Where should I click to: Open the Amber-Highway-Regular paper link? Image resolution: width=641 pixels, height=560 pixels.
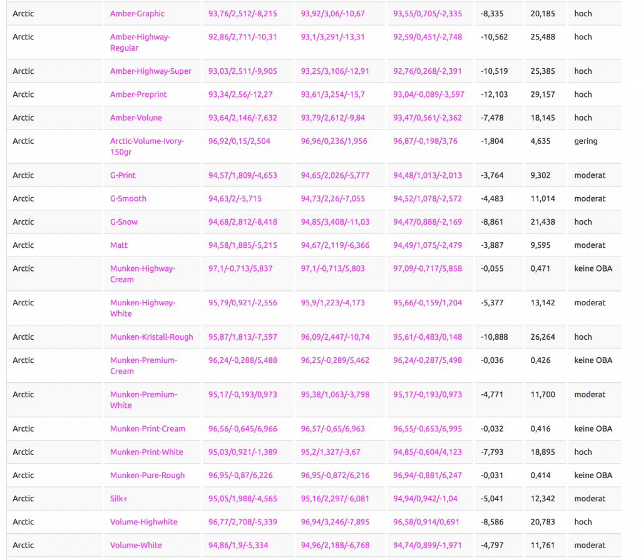coord(140,42)
